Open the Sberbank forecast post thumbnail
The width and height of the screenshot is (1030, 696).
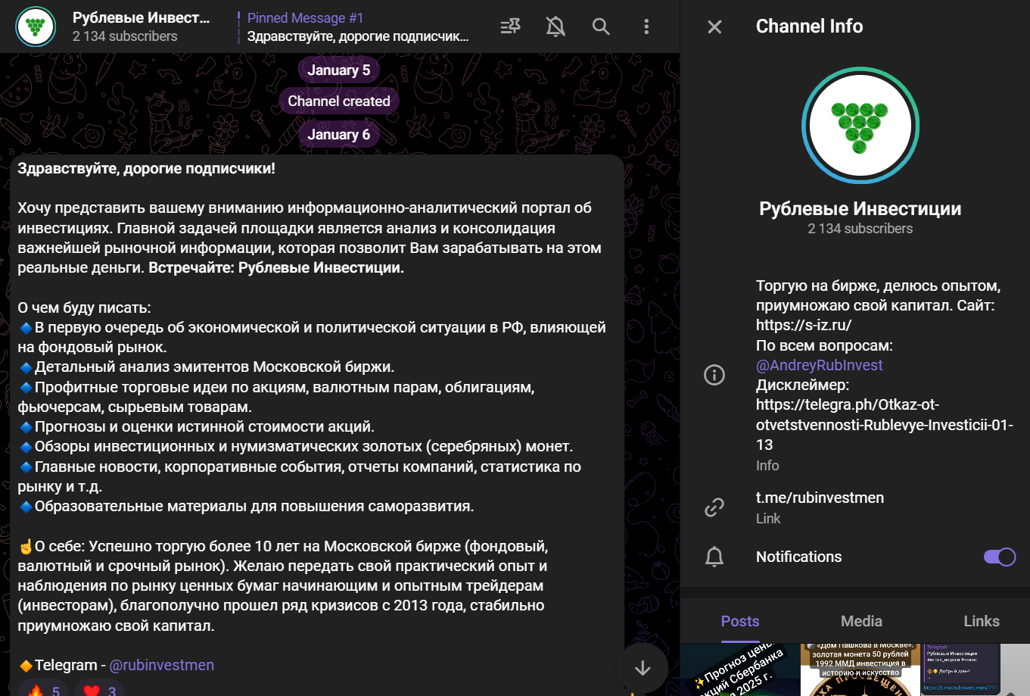coord(740,670)
